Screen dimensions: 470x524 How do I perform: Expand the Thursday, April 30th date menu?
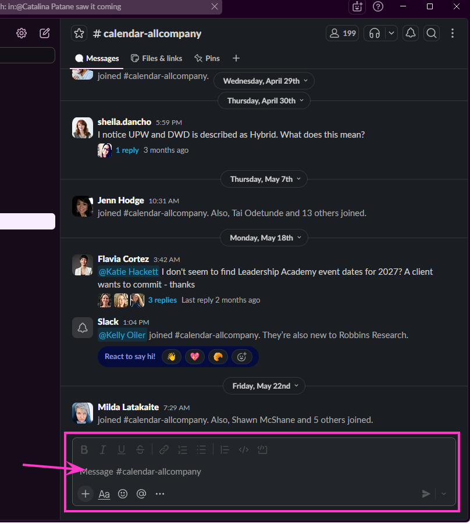coord(264,101)
